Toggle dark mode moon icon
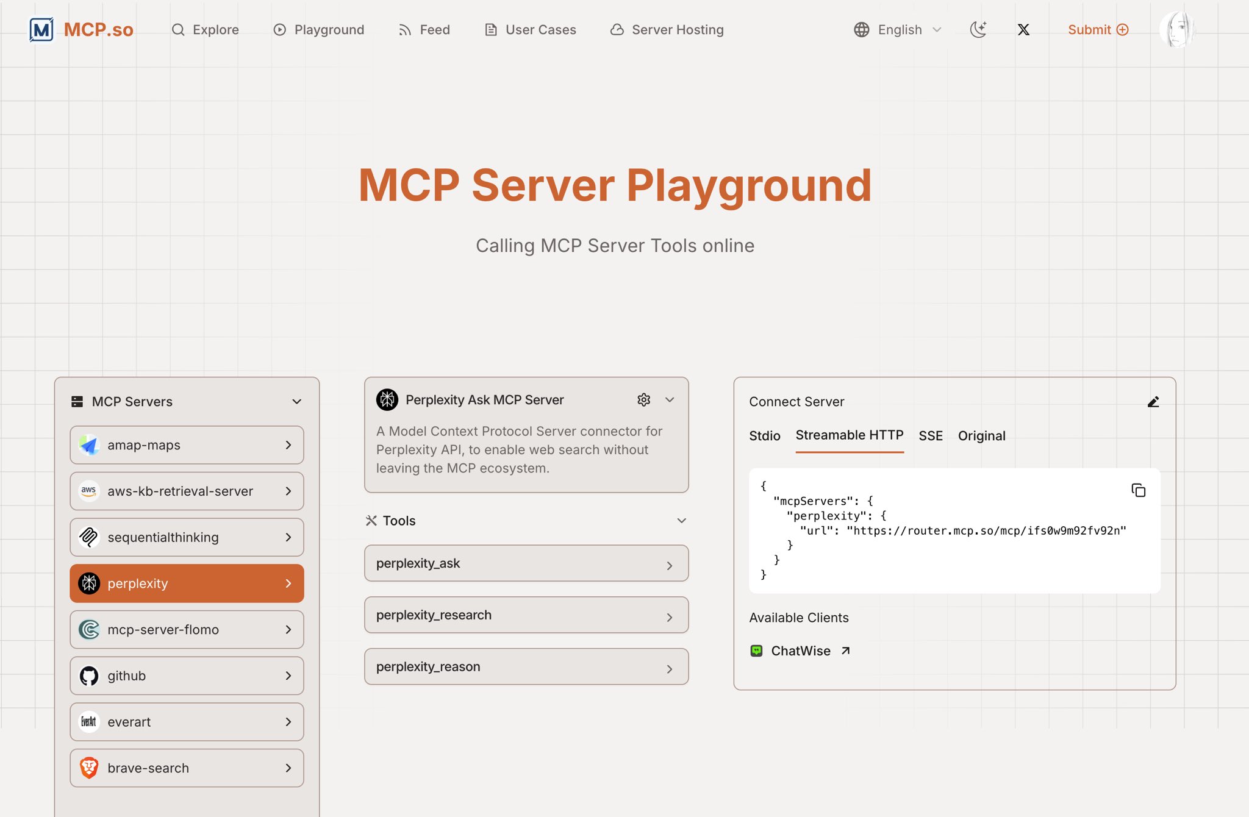Viewport: 1249px width, 817px height. [978, 29]
